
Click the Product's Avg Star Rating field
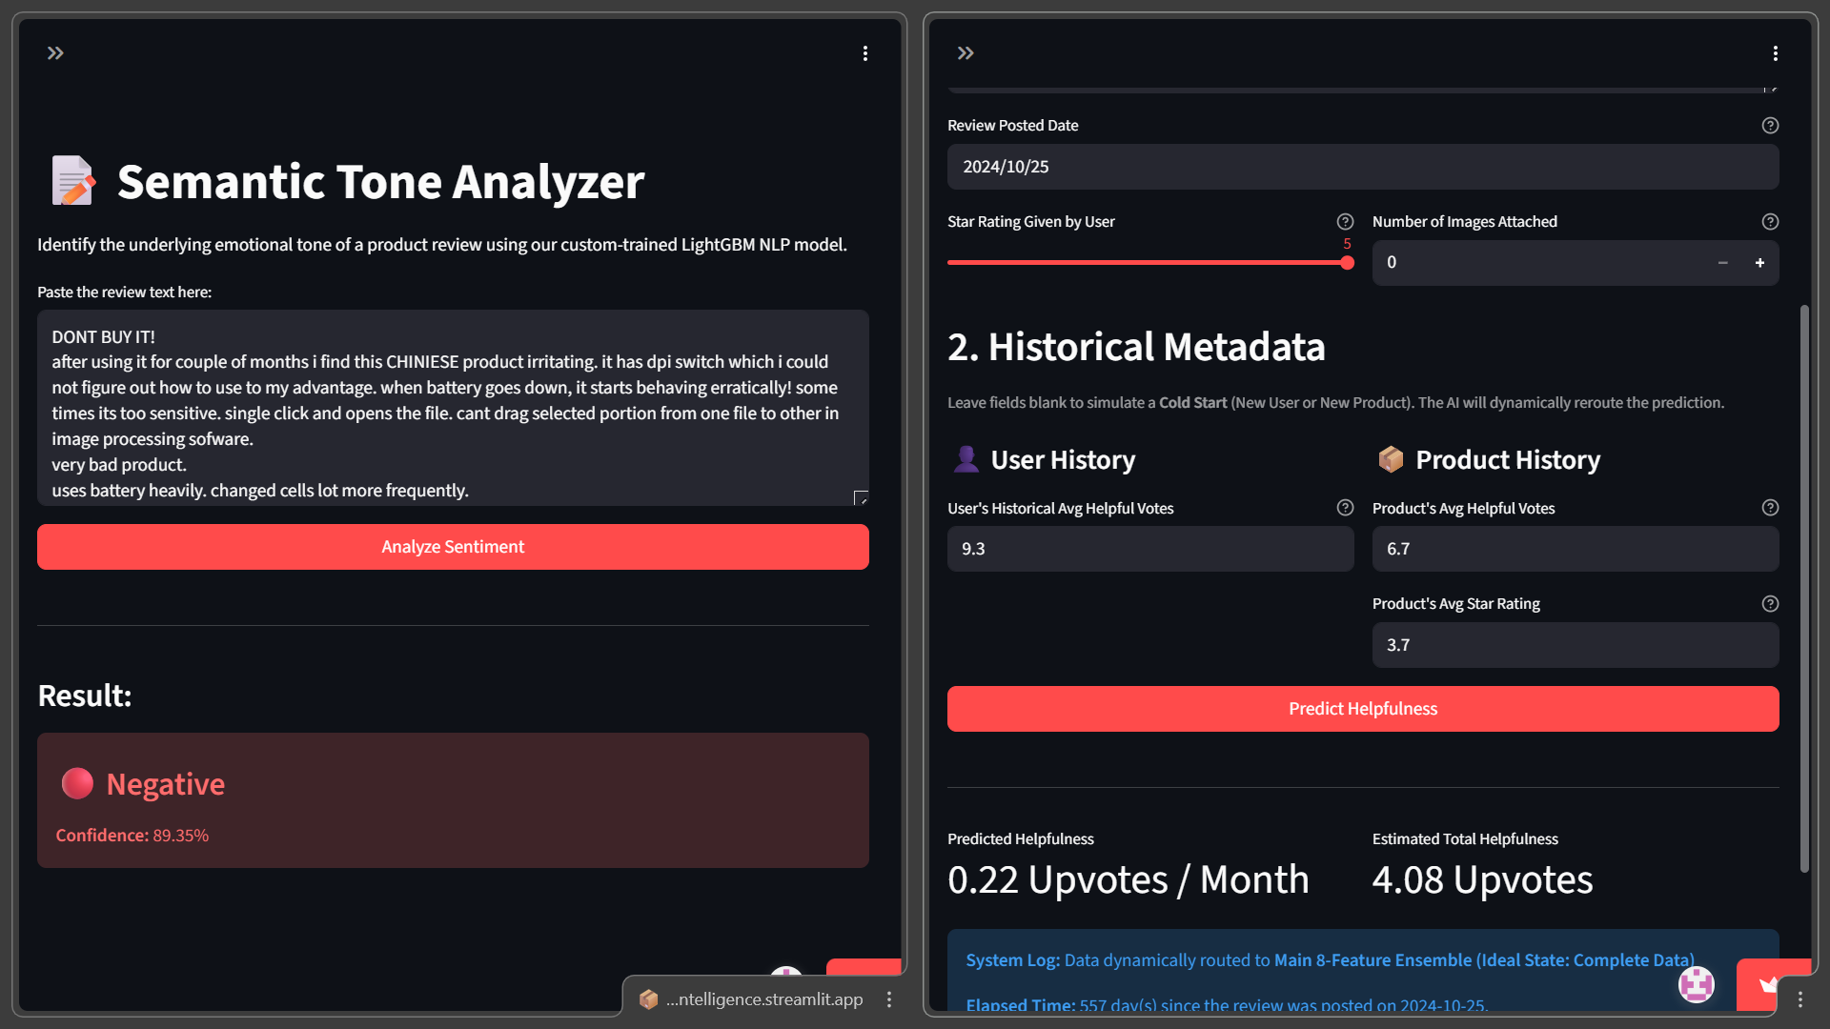(x=1576, y=645)
